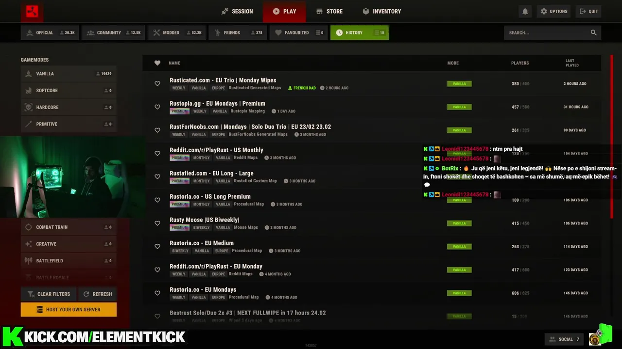622x349 pixels.
Task: Sort servers by Mode column
Action: pyautogui.click(x=453, y=63)
